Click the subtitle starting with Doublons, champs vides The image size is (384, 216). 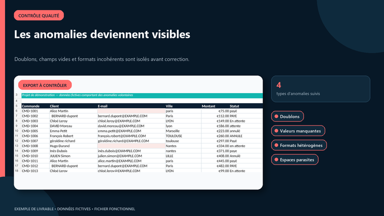point(102,59)
